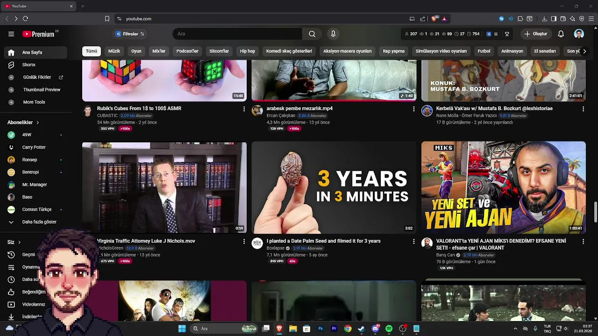Show hidden system tray icons

tap(515, 329)
